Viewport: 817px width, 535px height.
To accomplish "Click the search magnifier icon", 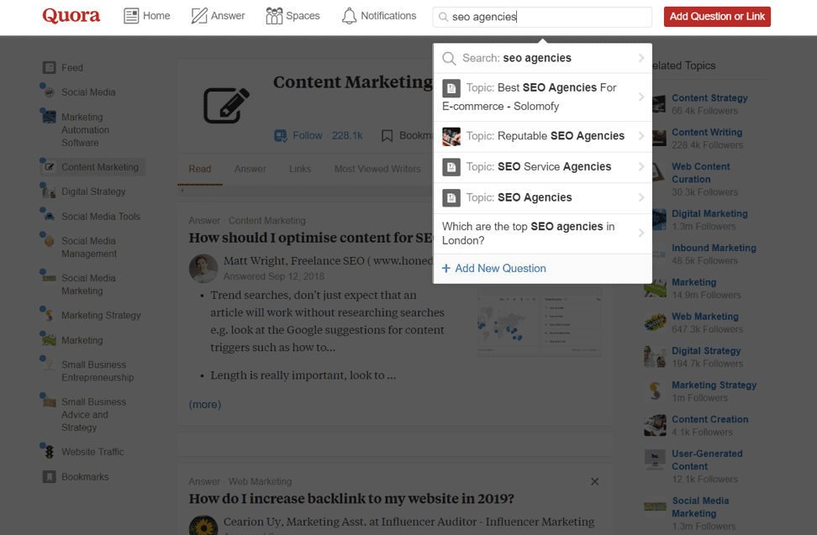I will (x=444, y=17).
